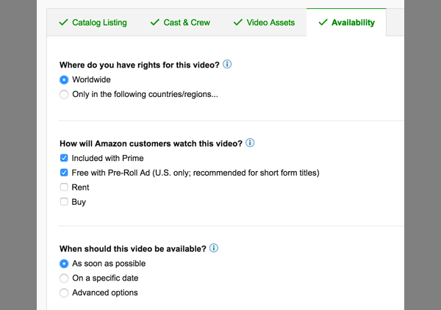Screen dimensions: 441x310
Task: Click the Catalog Listing green checkmark icon
Action: [63, 22]
